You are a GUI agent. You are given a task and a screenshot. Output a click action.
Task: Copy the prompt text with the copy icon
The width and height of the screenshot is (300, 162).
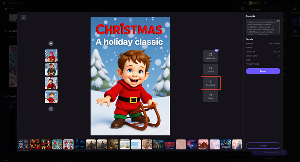pos(278,21)
